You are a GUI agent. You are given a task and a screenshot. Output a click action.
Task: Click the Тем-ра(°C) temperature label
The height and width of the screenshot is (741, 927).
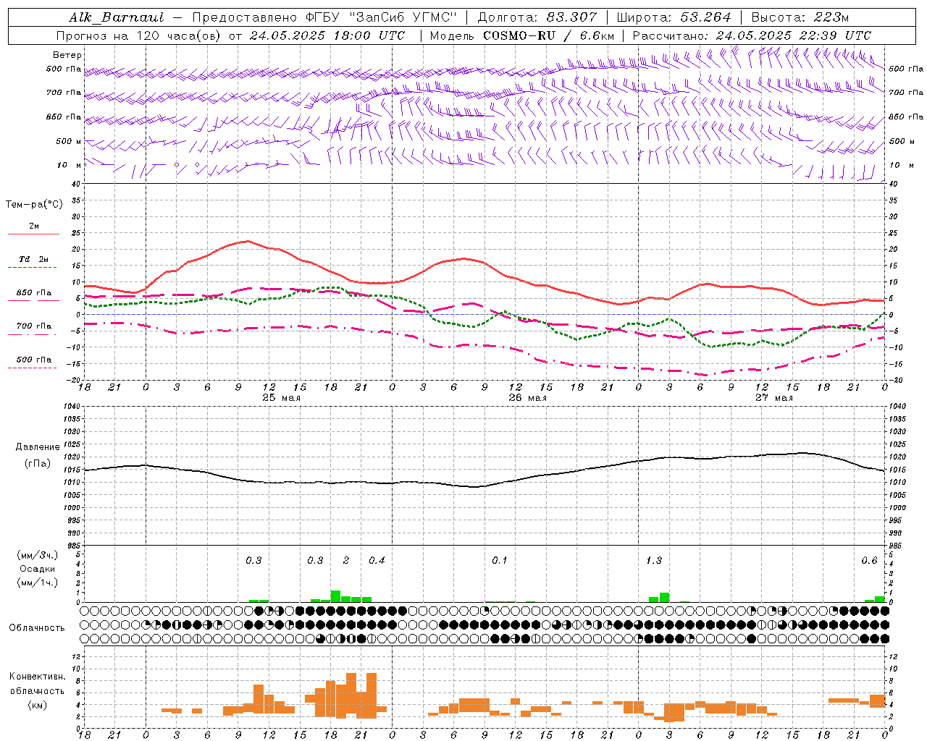pos(34,205)
